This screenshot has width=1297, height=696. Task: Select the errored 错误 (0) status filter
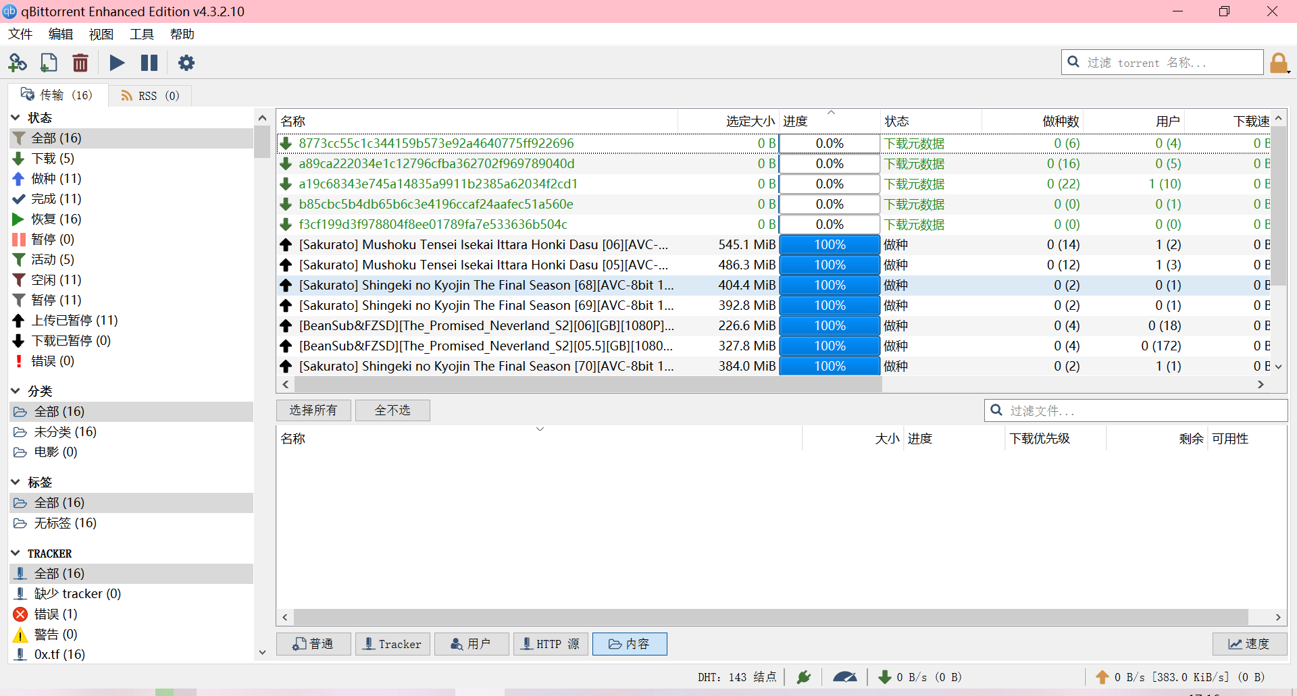click(132, 361)
